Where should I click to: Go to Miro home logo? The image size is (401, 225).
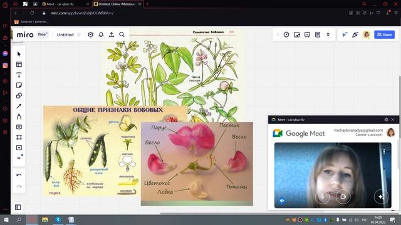click(25, 34)
